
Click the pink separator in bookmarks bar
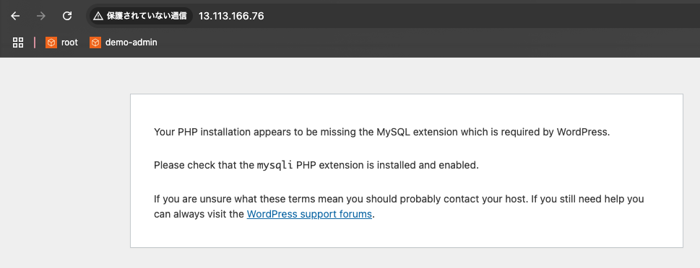pyautogui.click(x=35, y=43)
